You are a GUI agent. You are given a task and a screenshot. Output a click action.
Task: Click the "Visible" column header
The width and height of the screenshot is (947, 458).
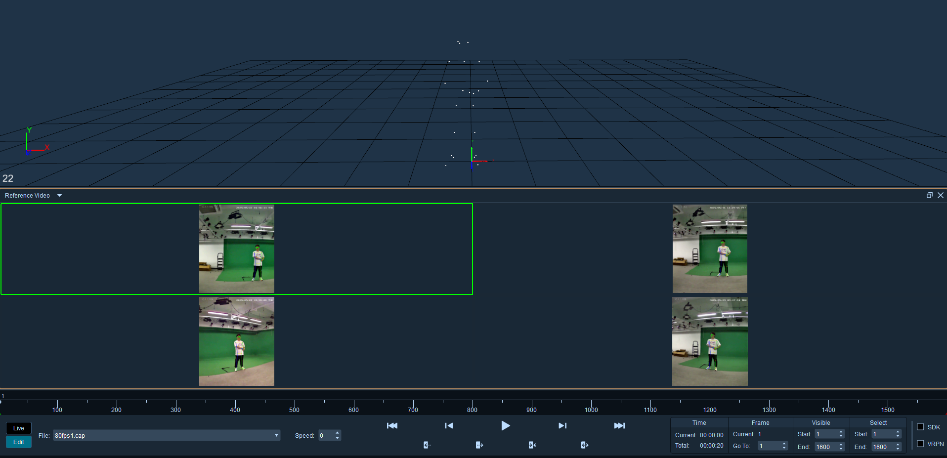pyautogui.click(x=821, y=423)
